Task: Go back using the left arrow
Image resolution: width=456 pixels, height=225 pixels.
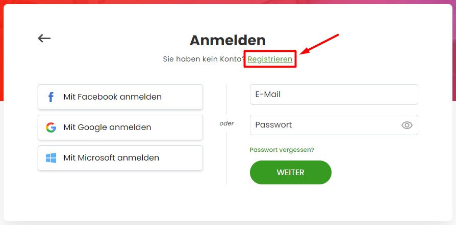Action: coord(44,38)
